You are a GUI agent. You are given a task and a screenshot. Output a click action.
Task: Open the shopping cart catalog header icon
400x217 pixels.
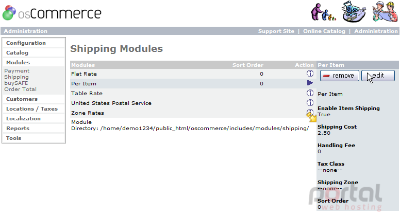(353, 11)
